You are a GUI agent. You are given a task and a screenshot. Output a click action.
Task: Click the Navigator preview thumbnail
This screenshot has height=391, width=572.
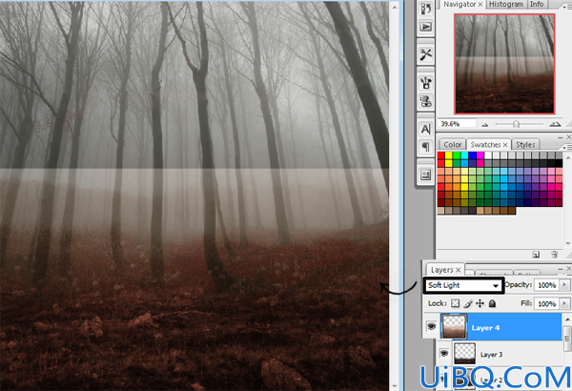click(x=504, y=64)
